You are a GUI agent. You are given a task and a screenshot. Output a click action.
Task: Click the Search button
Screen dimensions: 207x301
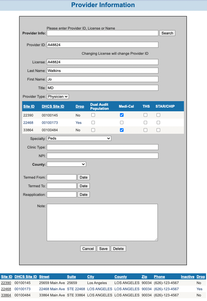(167, 33)
